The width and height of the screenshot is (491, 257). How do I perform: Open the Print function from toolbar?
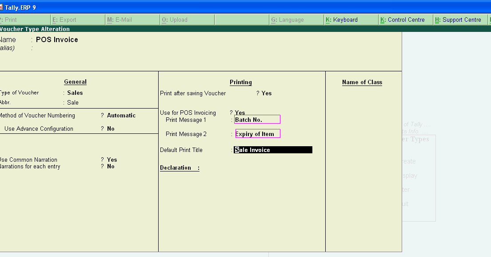[11, 19]
